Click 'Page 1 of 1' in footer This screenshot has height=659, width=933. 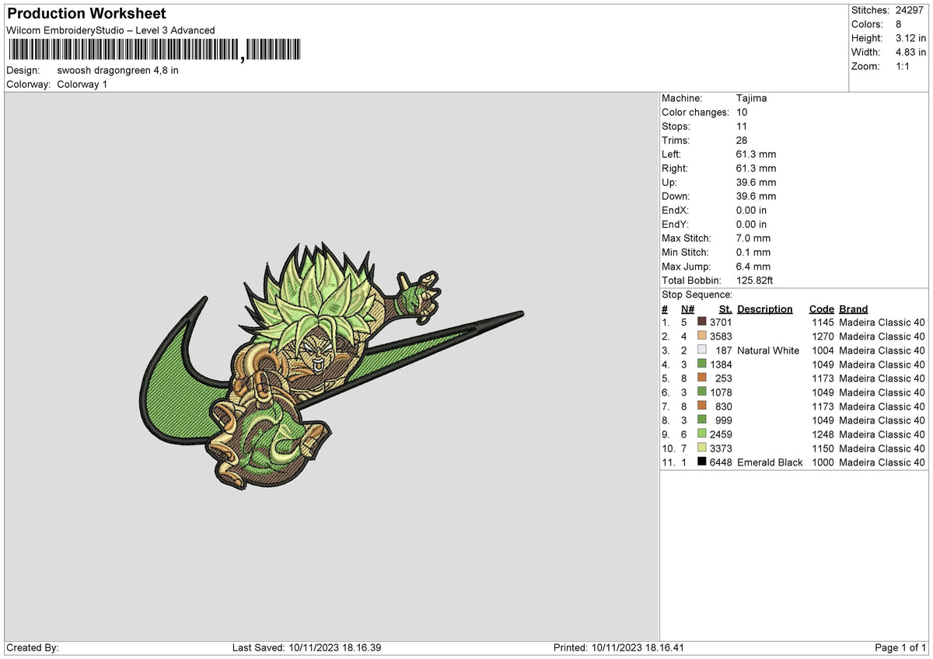[900, 648]
